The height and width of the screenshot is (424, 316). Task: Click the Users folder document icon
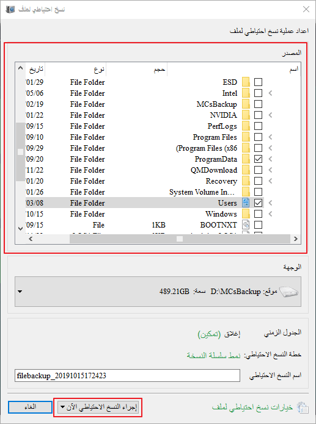(246, 203)
